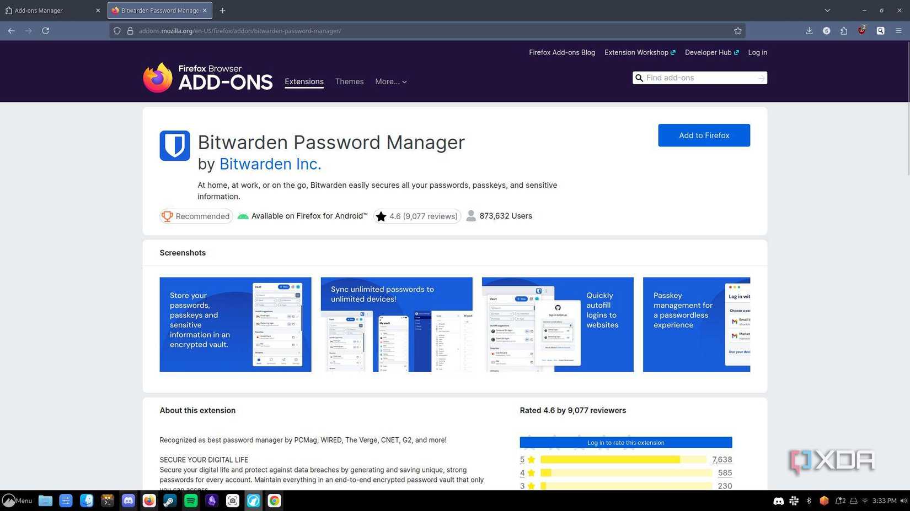
Task: Click the Available on Firefox for Android text
Action: coord(309,216)
